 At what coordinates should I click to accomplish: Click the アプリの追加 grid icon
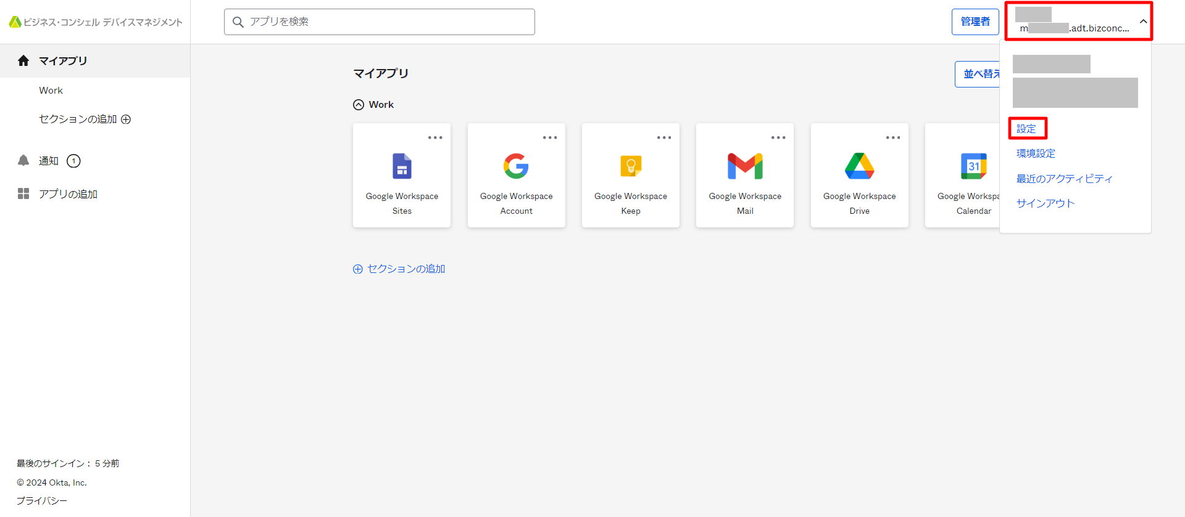(x=23, y=194)
